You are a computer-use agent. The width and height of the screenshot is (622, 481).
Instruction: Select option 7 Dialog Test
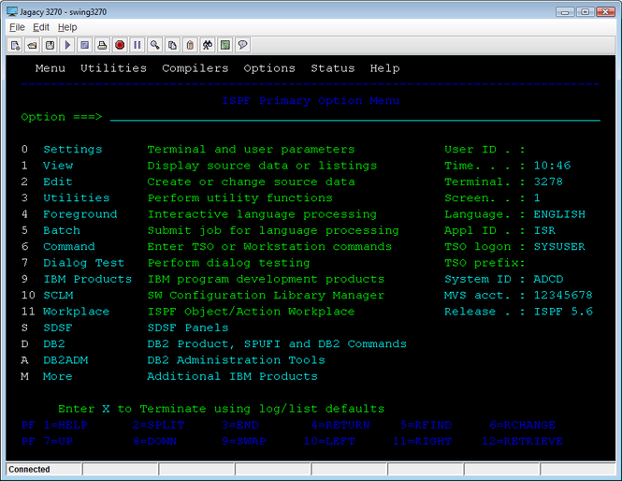click(83, 263)
